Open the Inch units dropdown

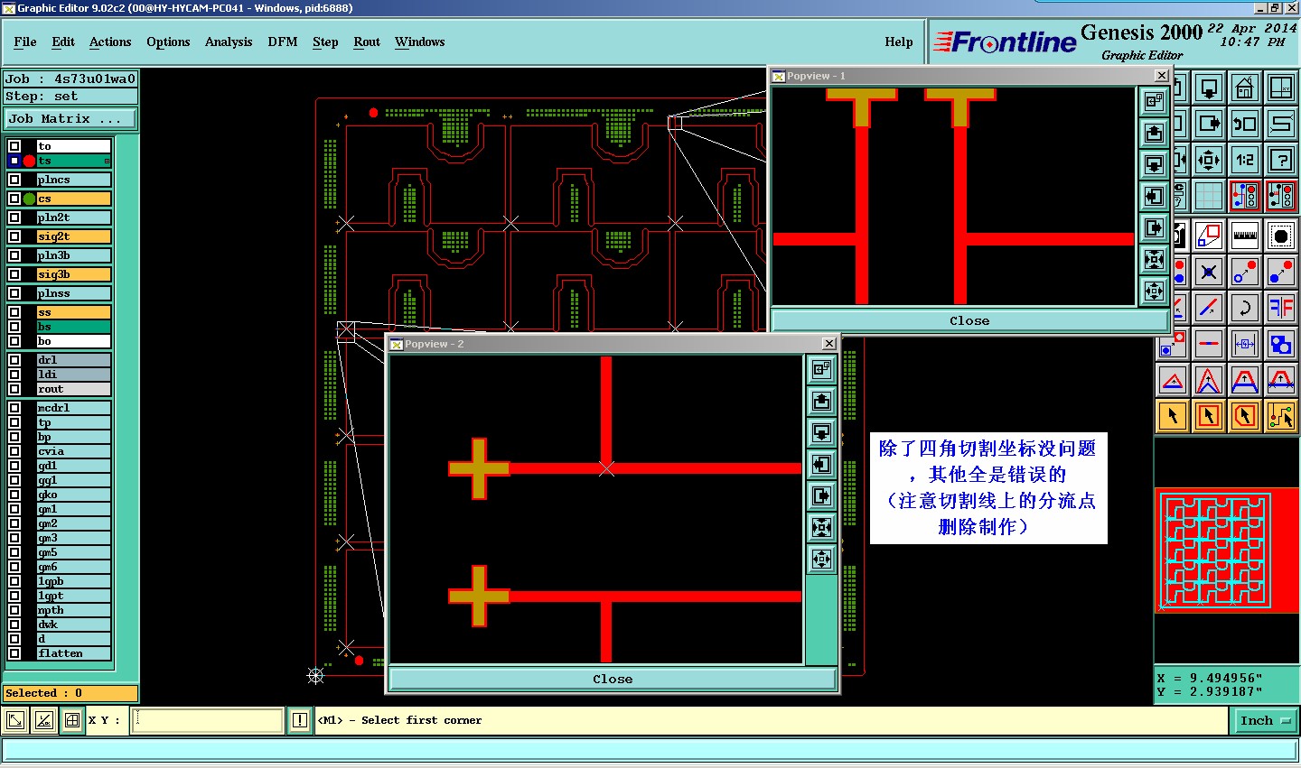click(1265, 720)
